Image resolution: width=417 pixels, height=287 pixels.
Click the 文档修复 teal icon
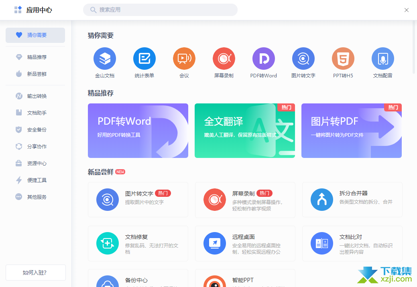coord(108,243)
